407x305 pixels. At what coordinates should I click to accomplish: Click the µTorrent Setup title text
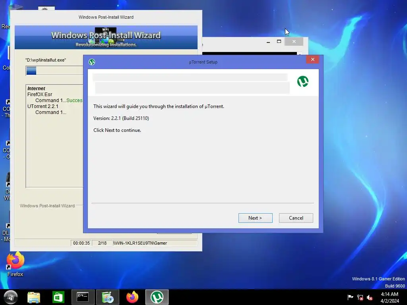pyautogui.click(x=203, y=62)
